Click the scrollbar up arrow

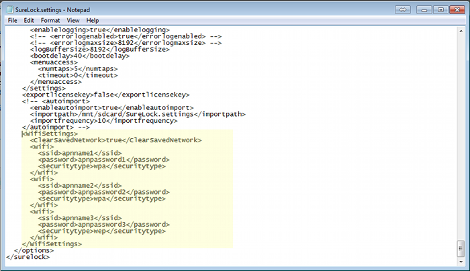coord(461,31)
